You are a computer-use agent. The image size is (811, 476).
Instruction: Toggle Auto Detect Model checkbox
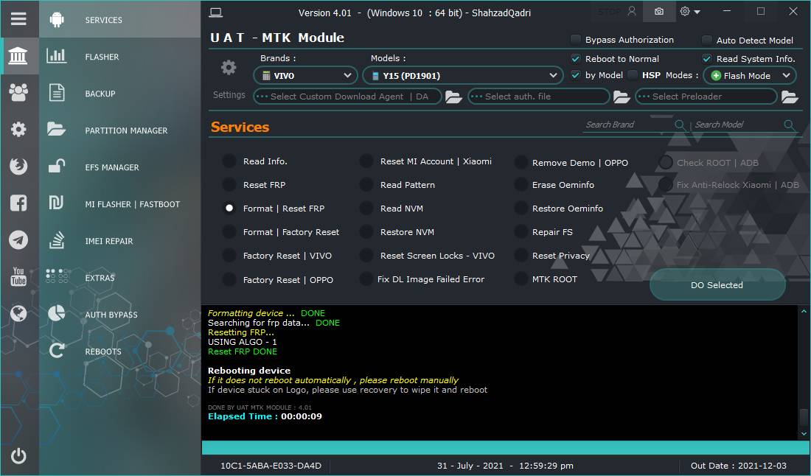click(x=707, y=41)
